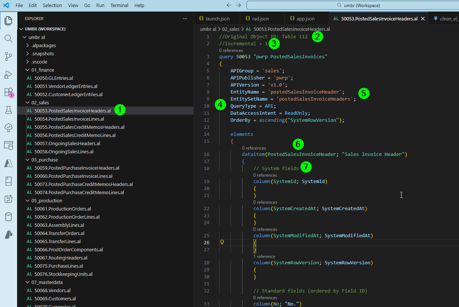The width and height of the screenshot is (459, 307).
Task: Open 50050.GLEntries.al file
Action: click(105, 78)
